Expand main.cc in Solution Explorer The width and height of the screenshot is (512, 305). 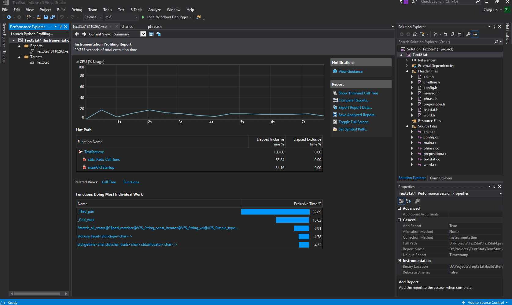pyautogui.click(x=412, y=143)
